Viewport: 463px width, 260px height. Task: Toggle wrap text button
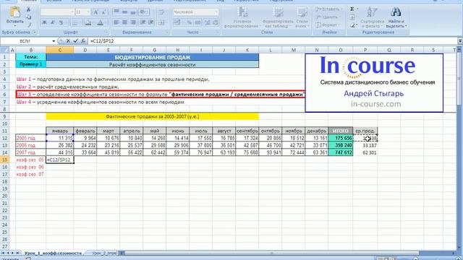click(161, 12)
